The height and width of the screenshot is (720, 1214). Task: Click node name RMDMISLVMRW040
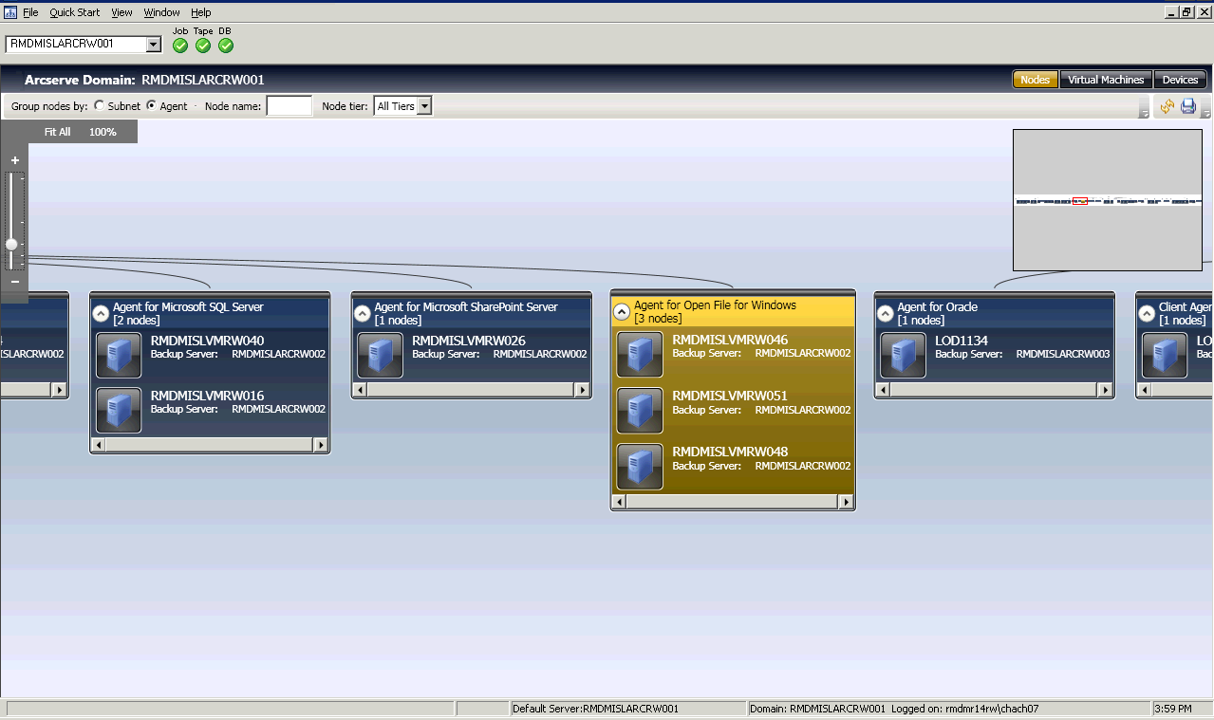pyautogui.click(x=207, y=341)
